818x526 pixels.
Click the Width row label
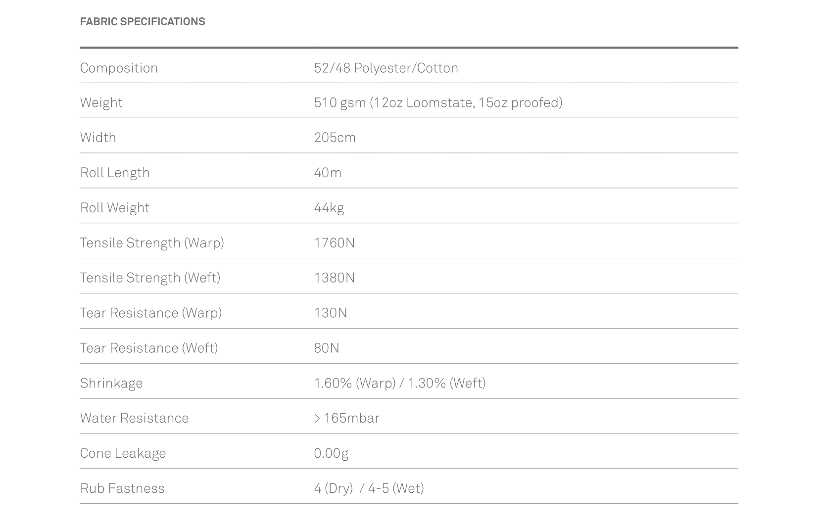point(98,138)
